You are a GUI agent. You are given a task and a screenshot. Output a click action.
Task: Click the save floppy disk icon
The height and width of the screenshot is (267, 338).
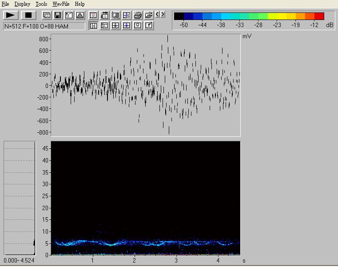pyautogui.click(x=58, y=15)
